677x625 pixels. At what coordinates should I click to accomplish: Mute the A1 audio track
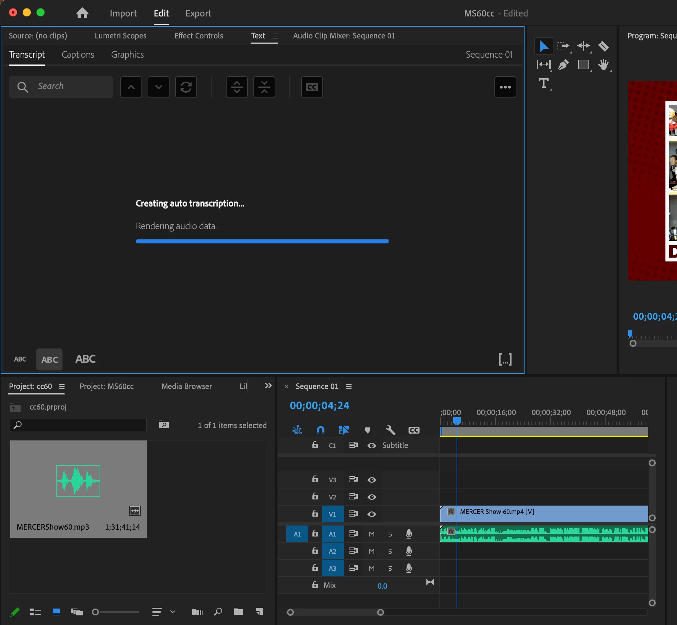point(371,534)
